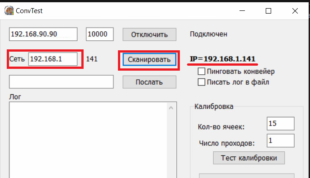Minimize the ConvTest window
This screenshot has width=310, height=178.
(242, 11)
